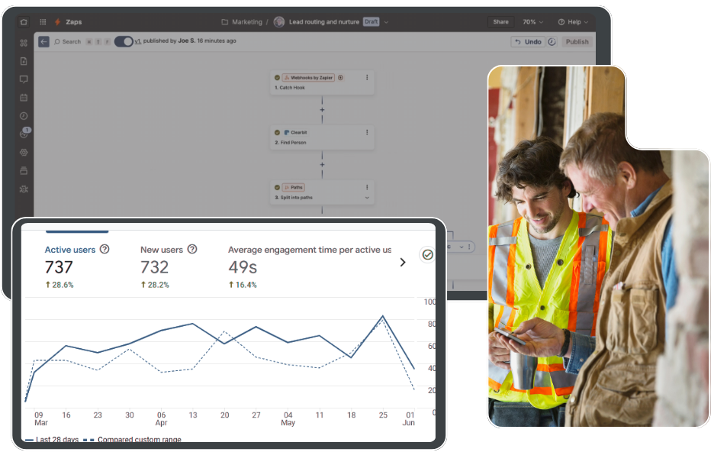Image resolution: width=714 pixels, height=452 pixels.
Task: Click the home icon in top bar
Action: click(x=24, y=22)
